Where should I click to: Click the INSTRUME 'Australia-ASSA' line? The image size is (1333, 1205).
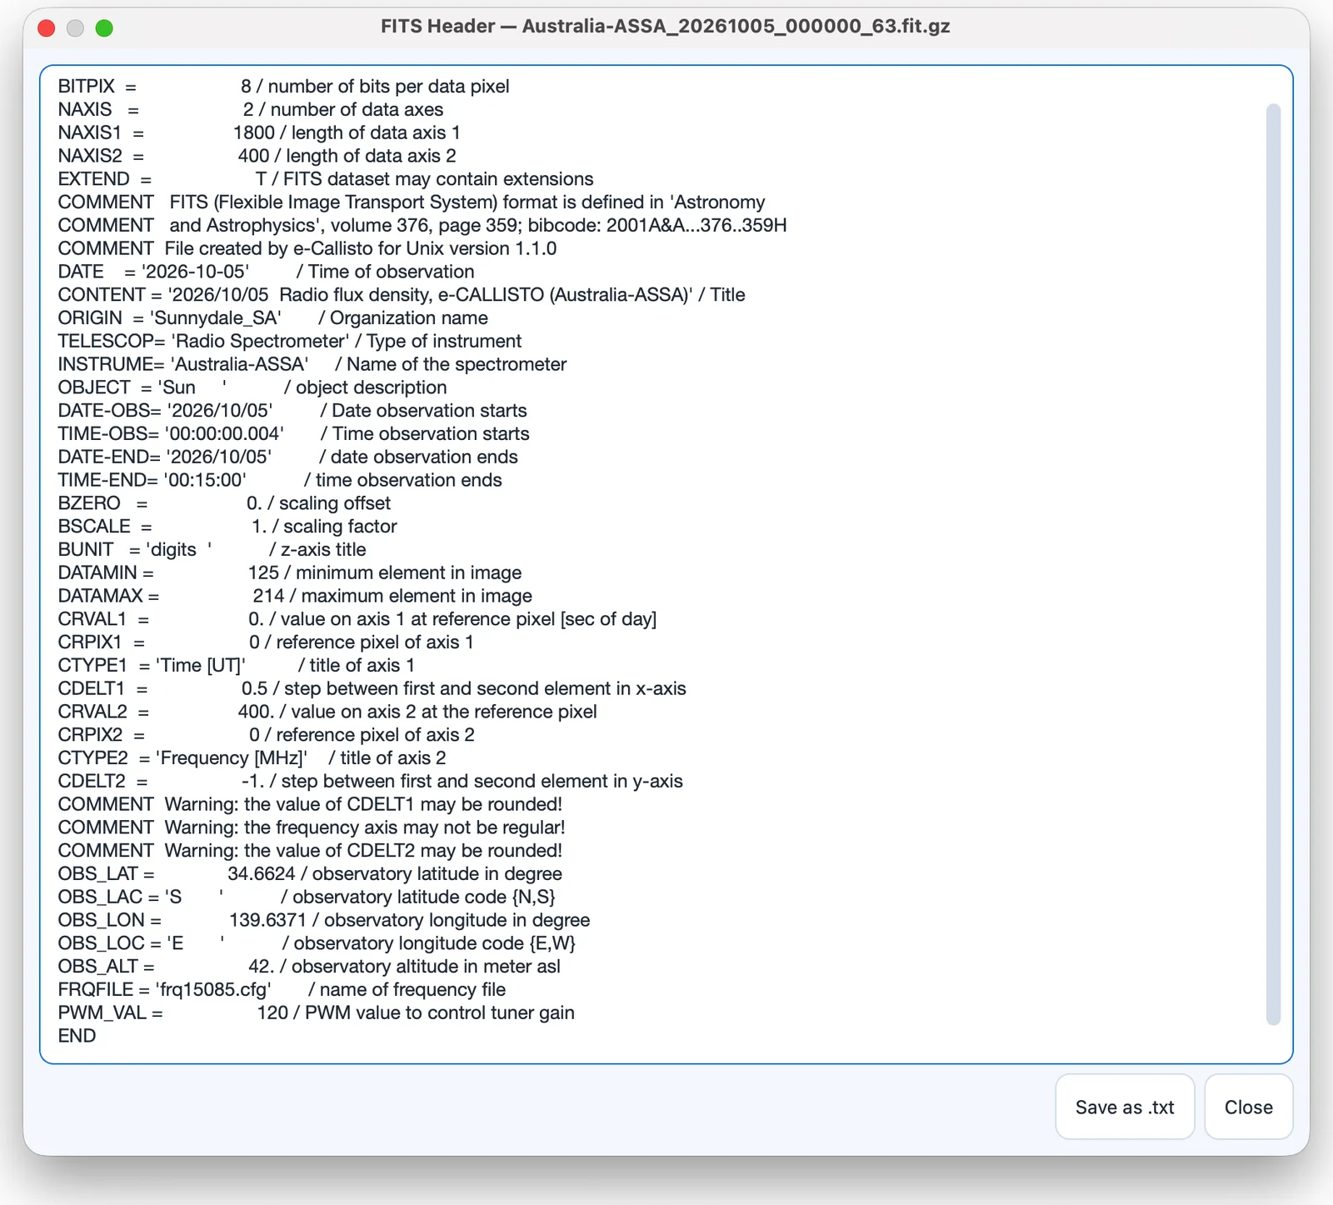312,365
